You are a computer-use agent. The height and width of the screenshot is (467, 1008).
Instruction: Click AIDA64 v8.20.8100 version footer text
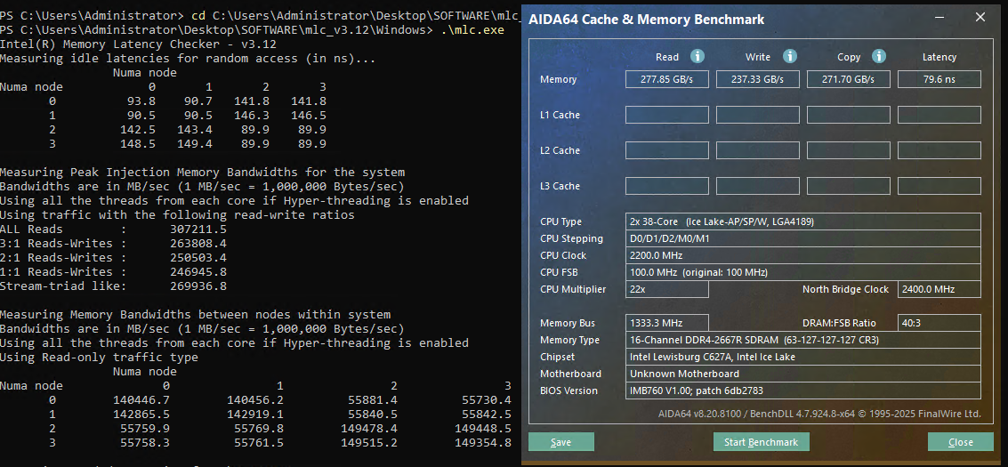(x=819, y=413)
